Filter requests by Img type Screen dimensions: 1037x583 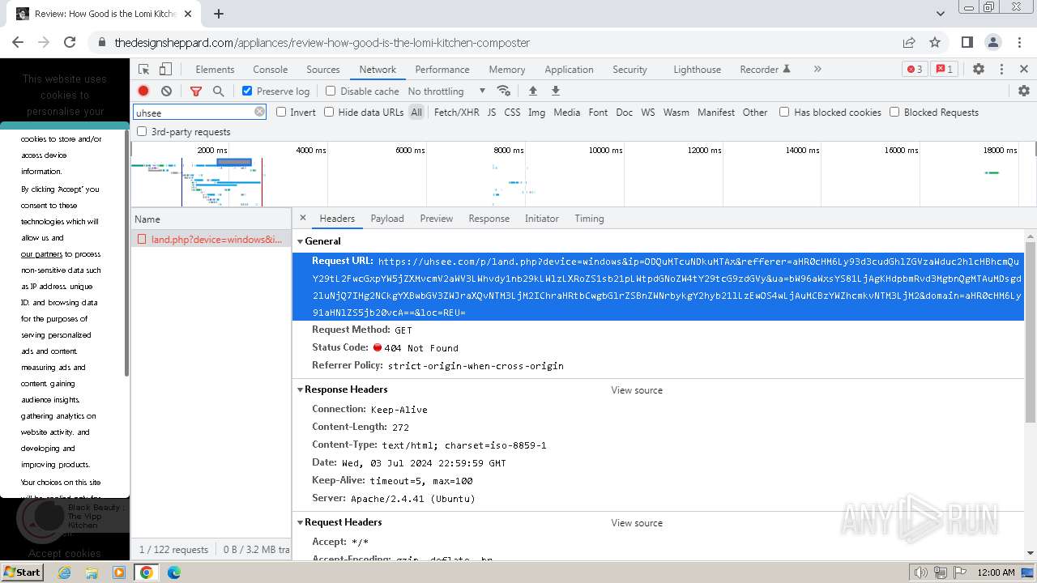tap(536, 113)
